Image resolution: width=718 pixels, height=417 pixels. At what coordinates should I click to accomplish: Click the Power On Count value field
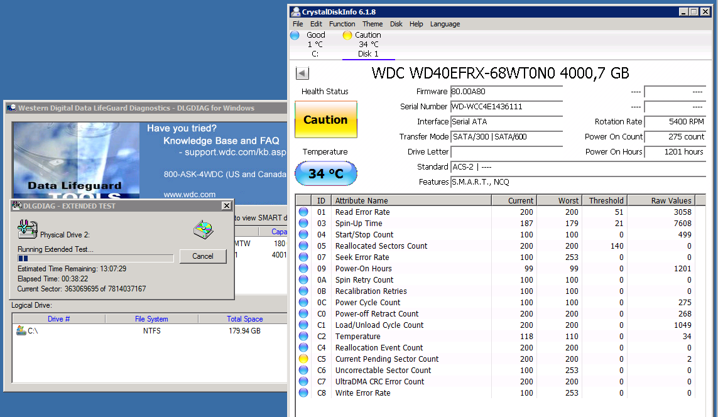[x=675, y=137]
